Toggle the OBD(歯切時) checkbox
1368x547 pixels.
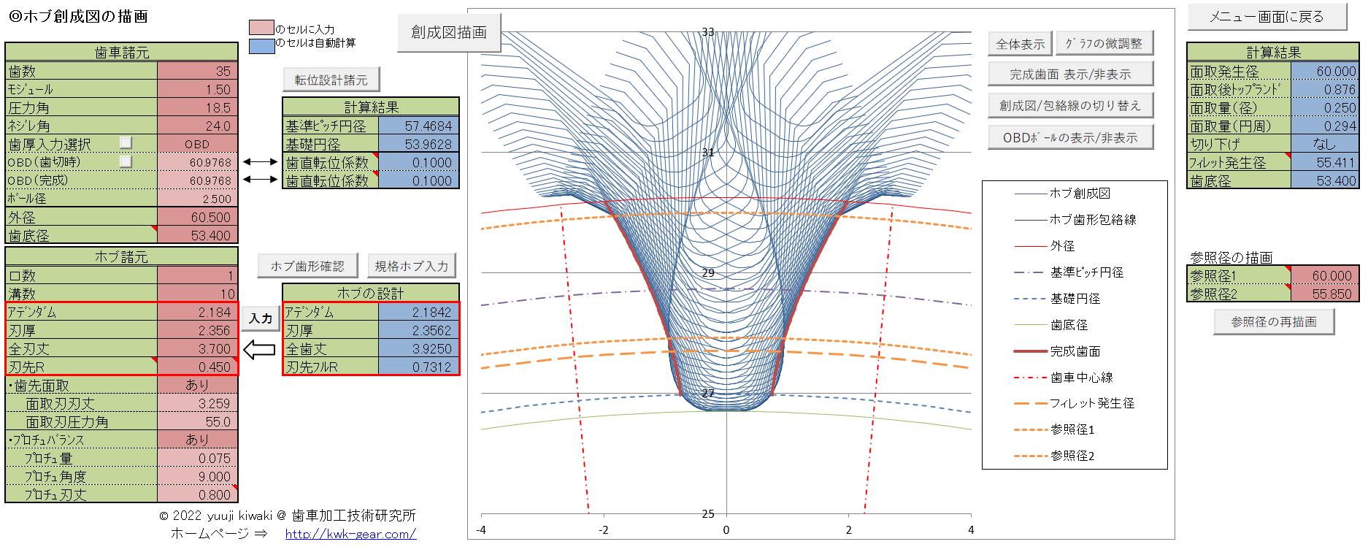tap(126, 161)
